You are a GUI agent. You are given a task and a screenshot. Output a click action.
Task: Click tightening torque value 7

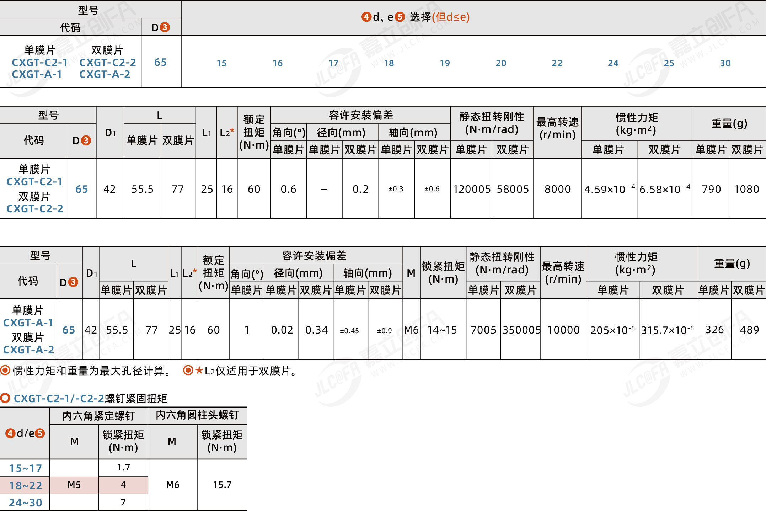click(x=123, y=502)
